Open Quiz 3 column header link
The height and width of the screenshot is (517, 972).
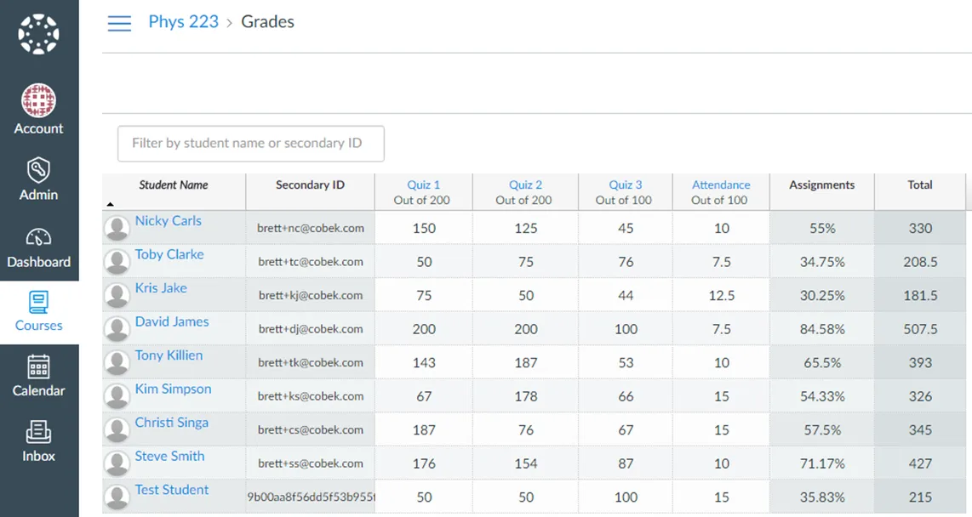[x=625, y=185]
